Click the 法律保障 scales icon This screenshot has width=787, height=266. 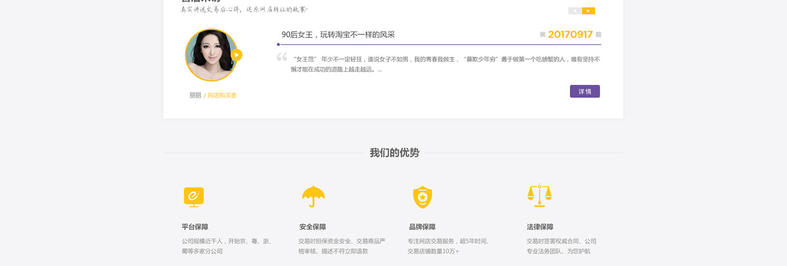click(x=539, y=196)
